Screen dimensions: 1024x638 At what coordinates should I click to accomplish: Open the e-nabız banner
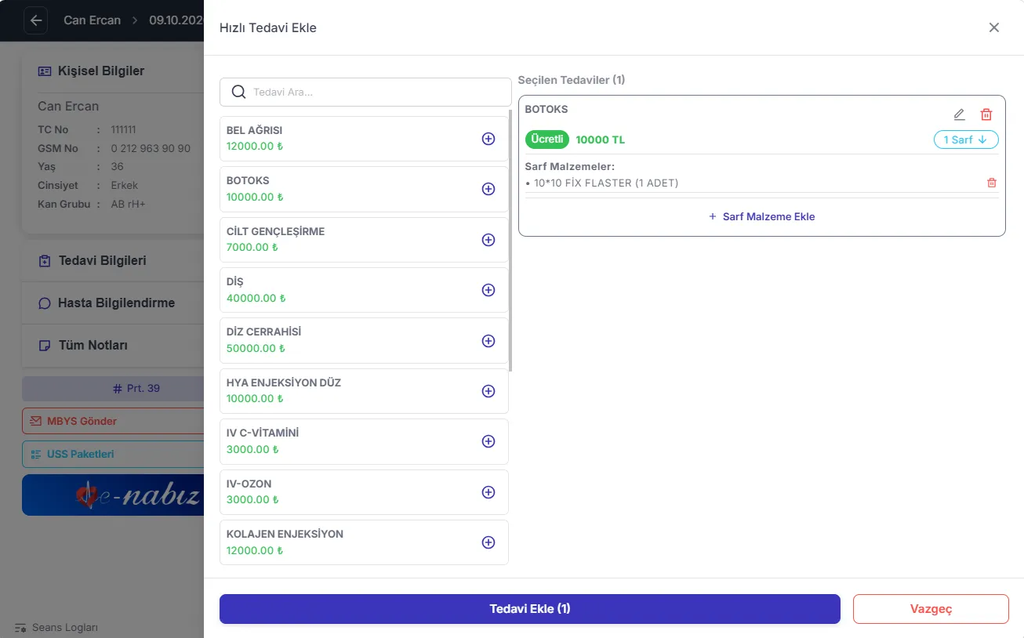tap(113, 495)
